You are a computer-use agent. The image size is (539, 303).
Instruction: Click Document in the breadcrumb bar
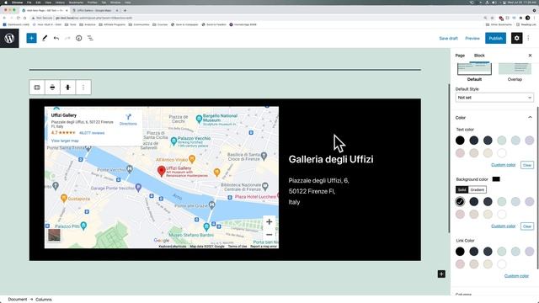[17, 300]
